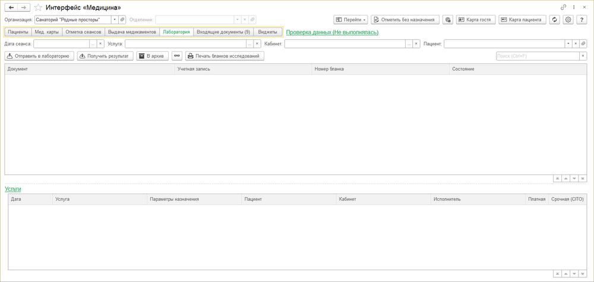Open the Выдача медикаментов tab
The image size is (594, 282).
132,32
